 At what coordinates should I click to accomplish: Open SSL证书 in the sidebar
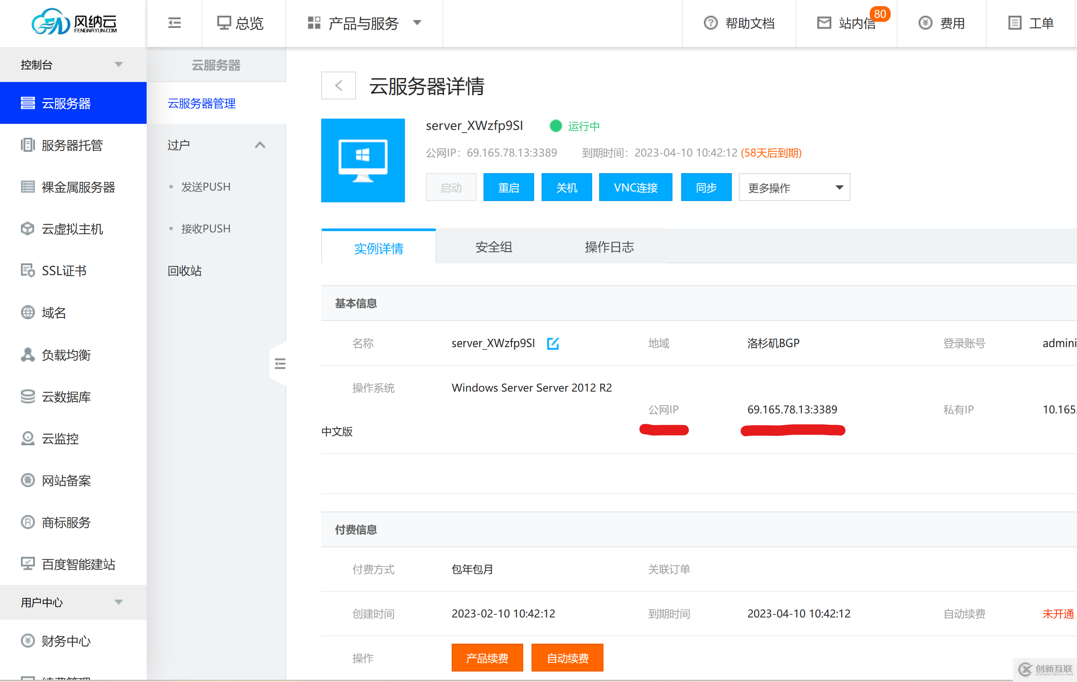[x=64, y=271]
